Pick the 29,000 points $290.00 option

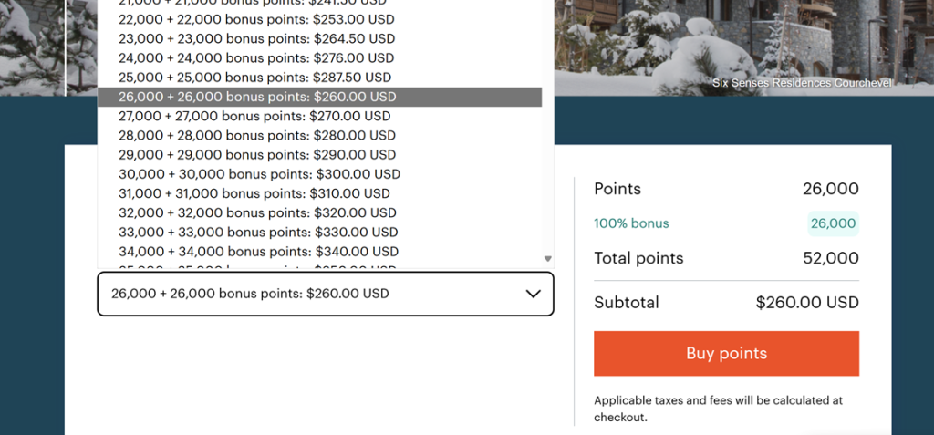click(x=256, y=155)
